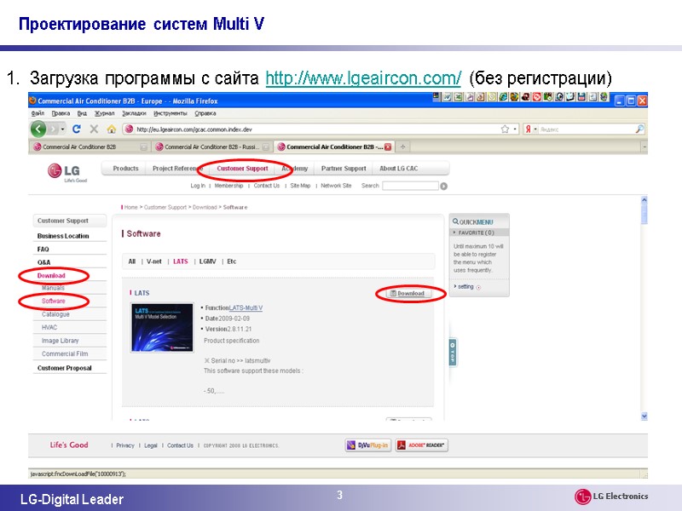The height and width of the screenshot is (511, 682).
Task: Expand the setting section under QUICK MENU
Action: pos(464,287)
